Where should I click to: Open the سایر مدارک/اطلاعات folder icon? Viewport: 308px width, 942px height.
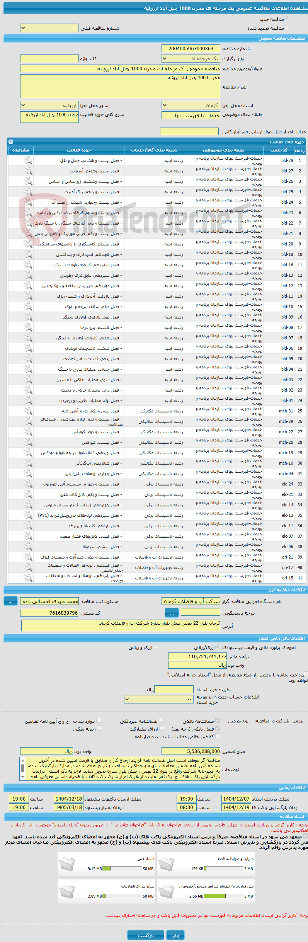click(x=67, y=891)
